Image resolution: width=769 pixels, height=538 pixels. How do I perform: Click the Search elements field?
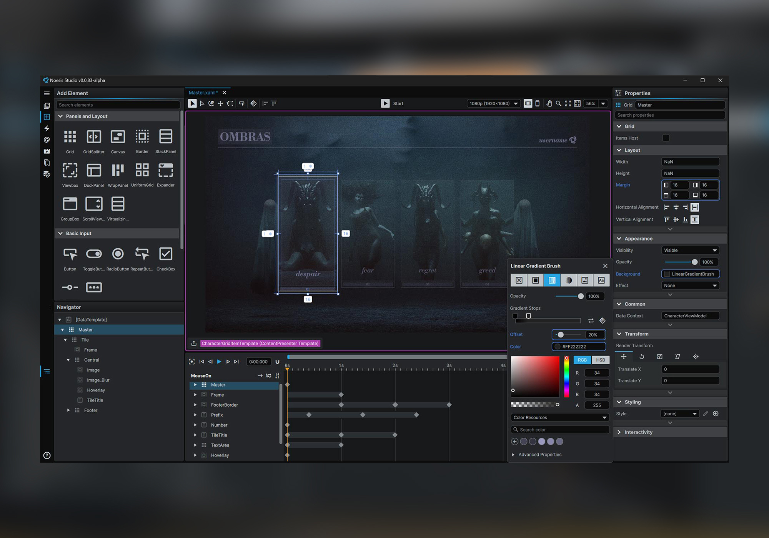pos(118,105)
